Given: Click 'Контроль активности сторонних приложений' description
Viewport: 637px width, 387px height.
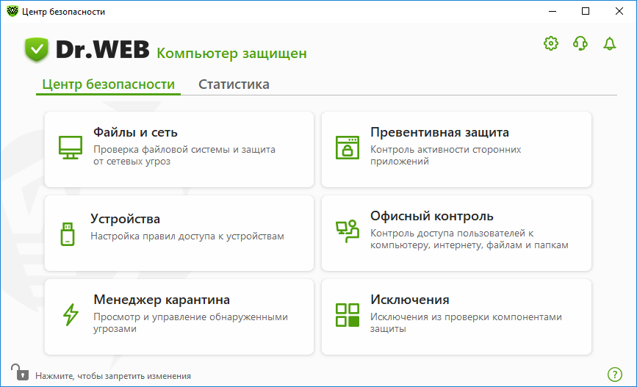Looking at the screenshot, I should tap(446, 155).
